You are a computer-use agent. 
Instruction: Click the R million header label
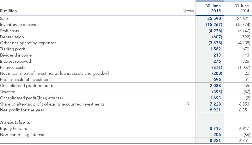click(x=8, y=11)
